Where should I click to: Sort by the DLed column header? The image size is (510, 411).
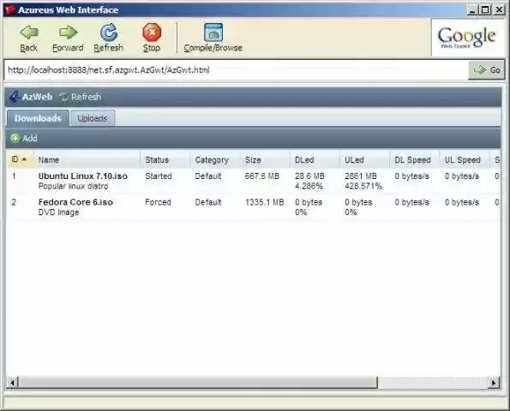click(315, 159)
